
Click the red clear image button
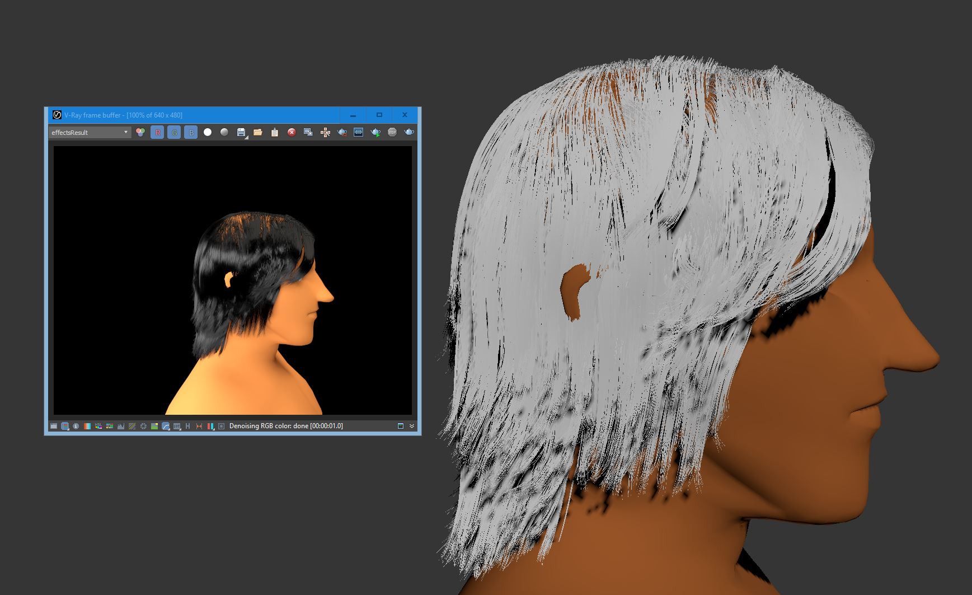[x=292, y=133]
